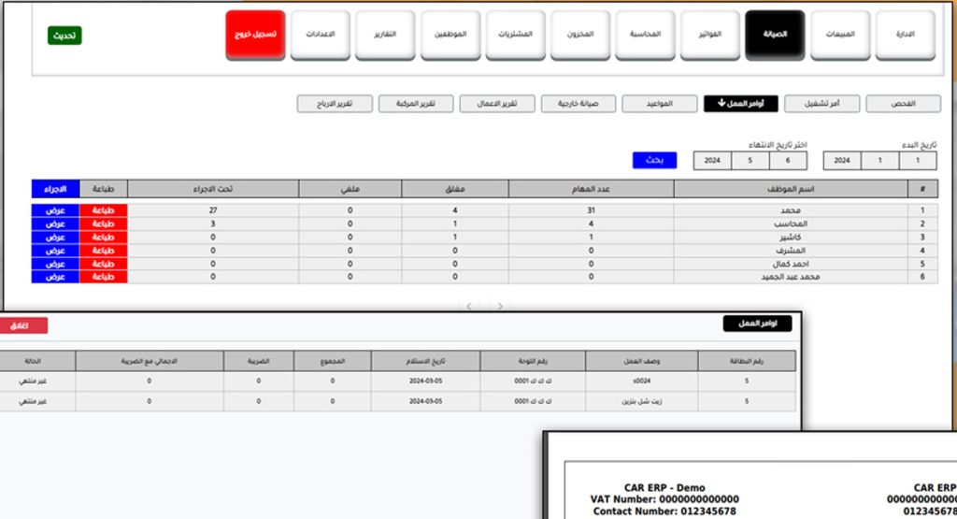The image size is (957, 519).
Task: Click the end date month field showing 5
Action: coord(750,161)
